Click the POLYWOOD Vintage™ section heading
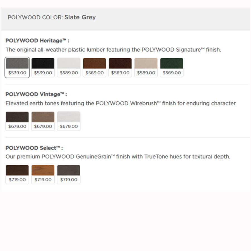This screenshot has height=251, width=251. point(36,94)
